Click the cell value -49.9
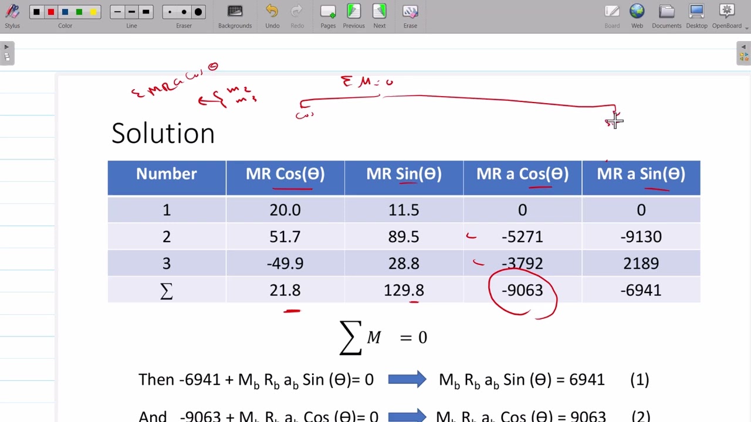Screen dimensions: 751x422 (x=285, y=264)
